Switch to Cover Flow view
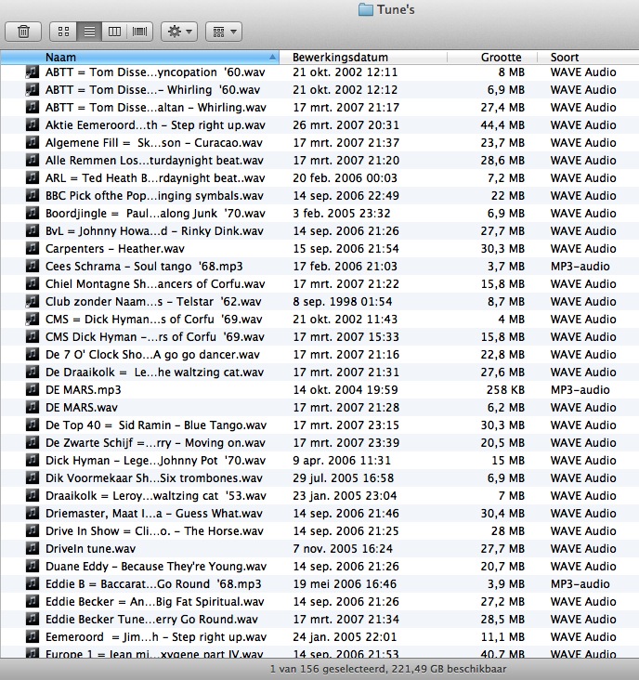The height and width of the screenshot is (680, 639). pos(140,32)
